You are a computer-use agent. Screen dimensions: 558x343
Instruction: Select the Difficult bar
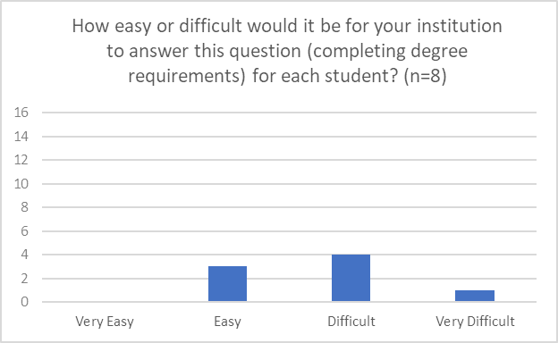[351, 278]
